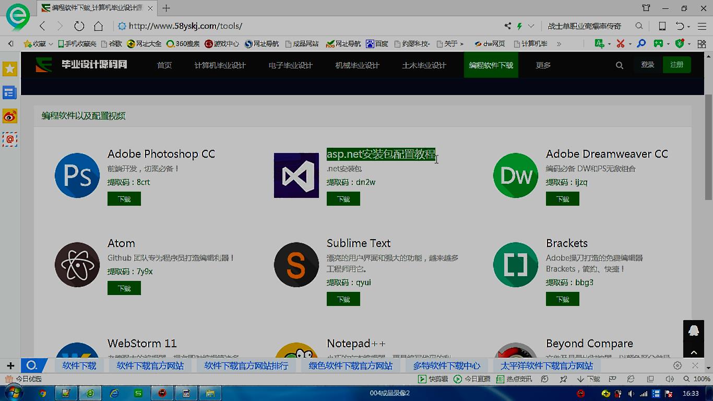Open the sidebar news feed icon
Screen dimensions: 713x401
[10, 93]
